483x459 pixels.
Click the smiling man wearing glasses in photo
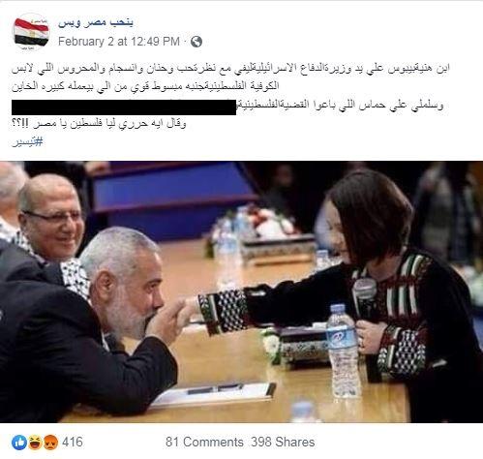[51, 218]
